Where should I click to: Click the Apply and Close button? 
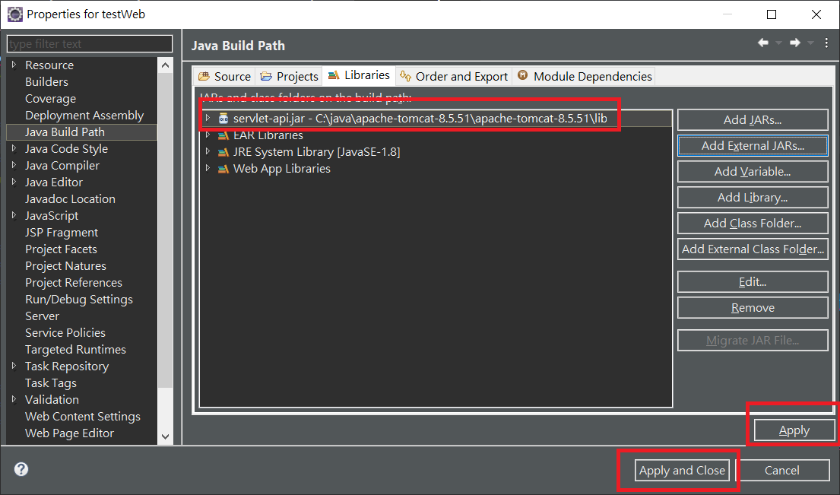pos(681,470)
